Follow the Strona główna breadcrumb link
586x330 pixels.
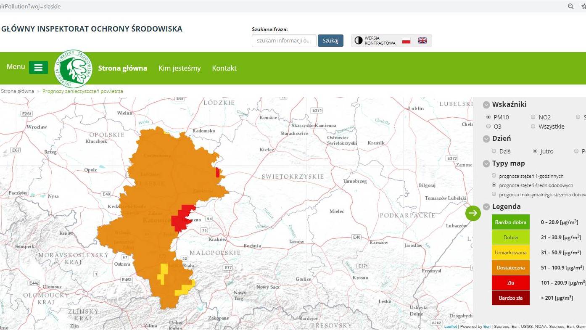point(17,91)
